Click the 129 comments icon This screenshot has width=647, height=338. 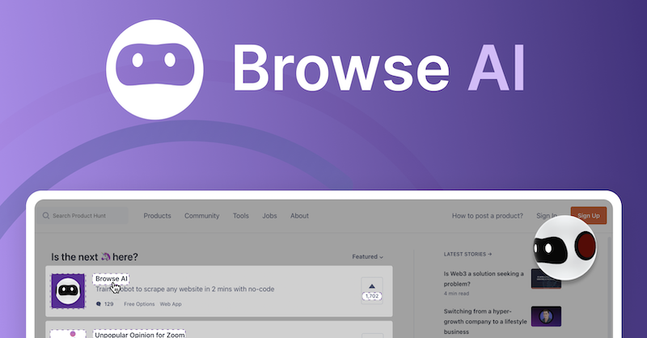pyautogui.click(x=98, y=304)
